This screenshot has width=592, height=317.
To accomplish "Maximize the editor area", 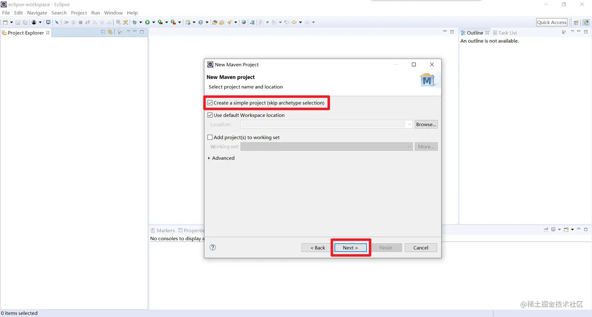I will click(452, 31).
